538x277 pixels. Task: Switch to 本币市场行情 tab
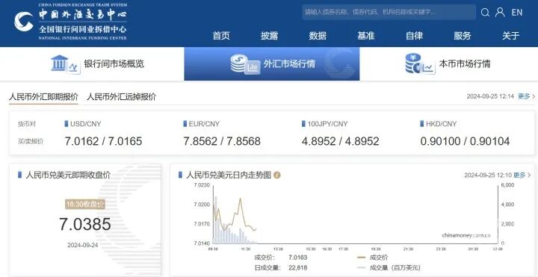point(449,64)
